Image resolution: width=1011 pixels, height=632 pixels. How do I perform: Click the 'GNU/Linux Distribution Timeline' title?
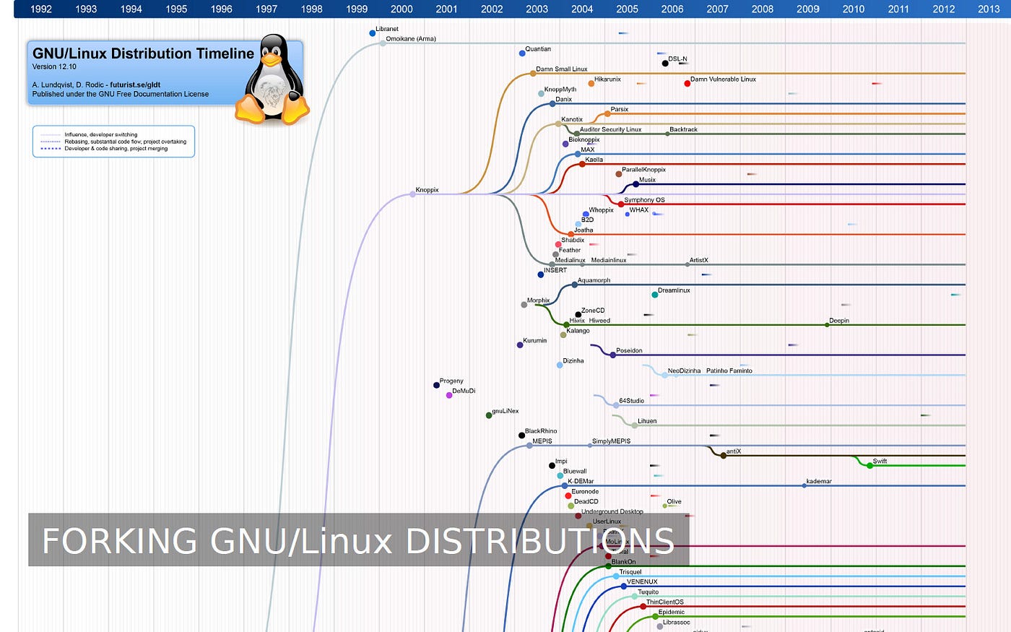pos(143,53)
